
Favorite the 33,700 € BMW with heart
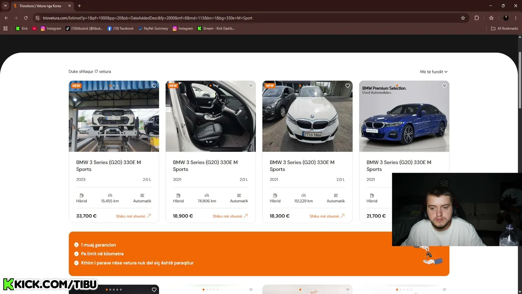tap(154, 86)
